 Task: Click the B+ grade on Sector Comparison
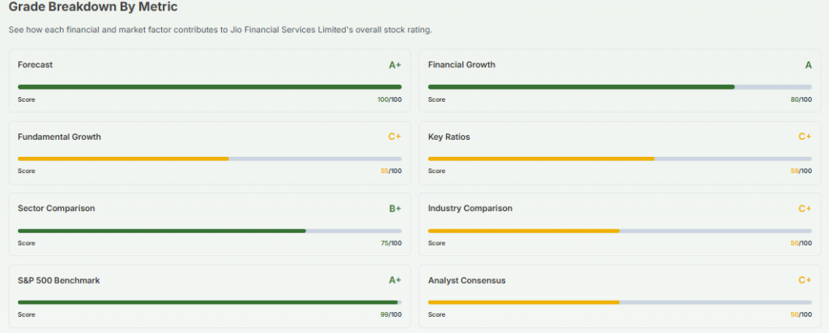click(395, 209)
